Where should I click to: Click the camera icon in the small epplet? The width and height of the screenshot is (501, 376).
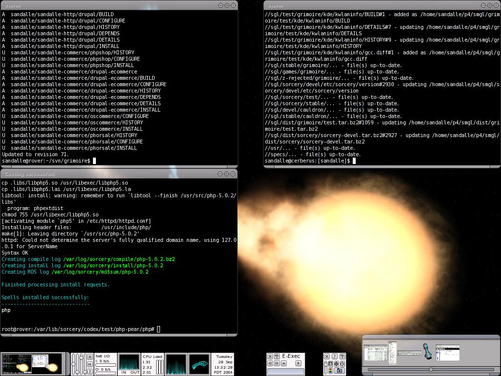[x=340, y=371]
